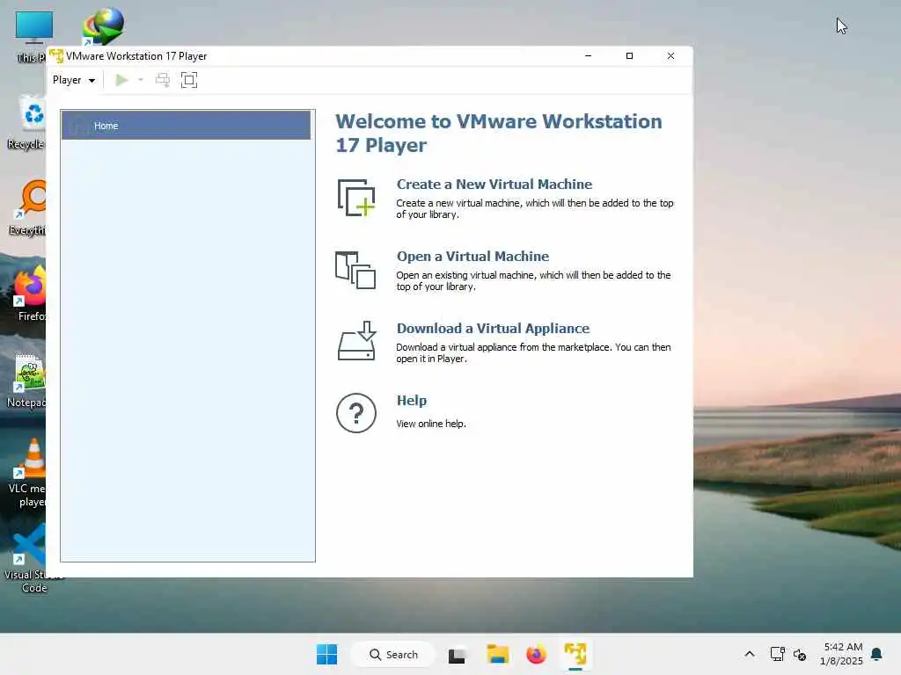Minimize the VMware Workstation Player window
901x675 pixels.
pyautogui.click(x=588, y=55)
